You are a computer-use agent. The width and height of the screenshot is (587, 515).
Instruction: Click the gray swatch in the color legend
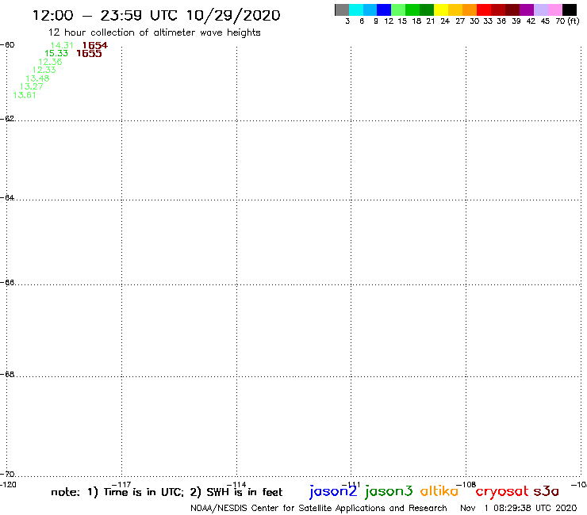coord(342,10)
